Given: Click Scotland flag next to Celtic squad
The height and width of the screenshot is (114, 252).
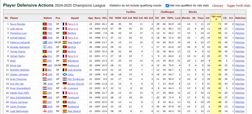Looking at the screenshot, I should click(x=65, y=75).
